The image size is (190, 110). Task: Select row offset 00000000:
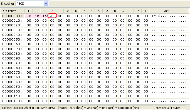click(x=12, y=16)
